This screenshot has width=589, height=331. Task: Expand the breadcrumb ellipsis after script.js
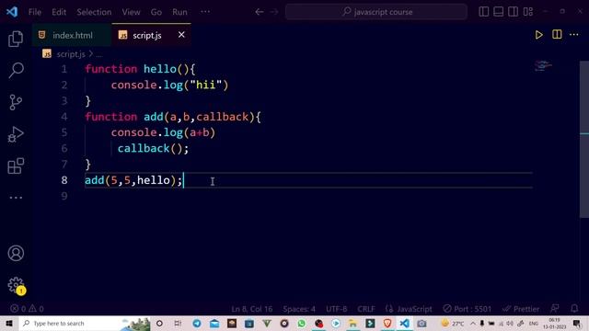98,54
